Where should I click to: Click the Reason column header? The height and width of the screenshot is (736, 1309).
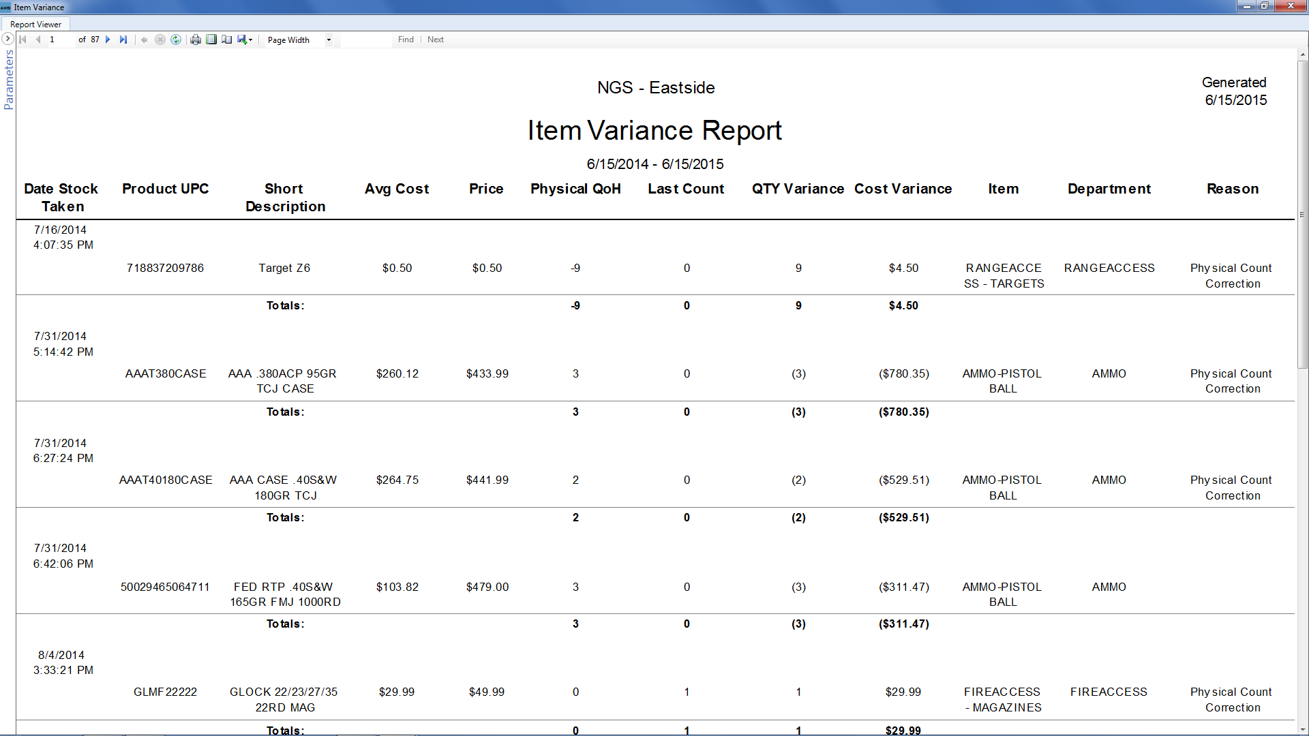tap(1233, 189)
